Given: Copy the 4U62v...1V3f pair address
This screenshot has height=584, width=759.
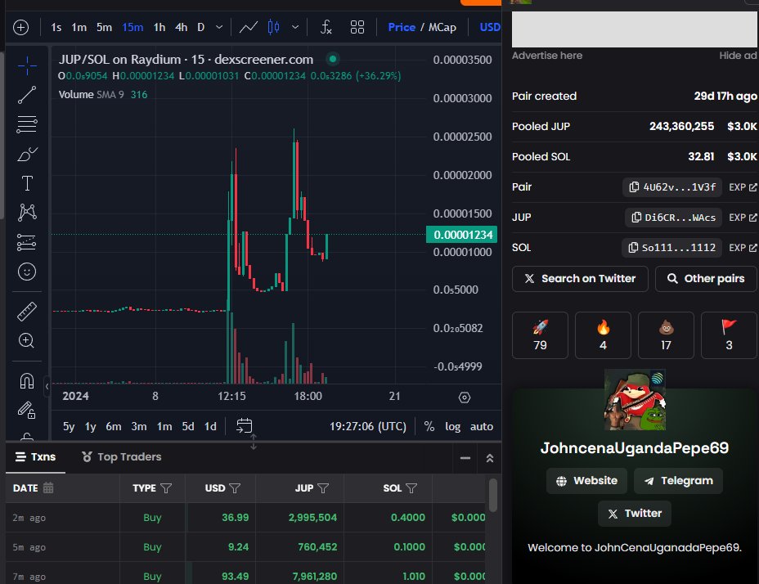Looking at the screenshot, I should [672, 187].
